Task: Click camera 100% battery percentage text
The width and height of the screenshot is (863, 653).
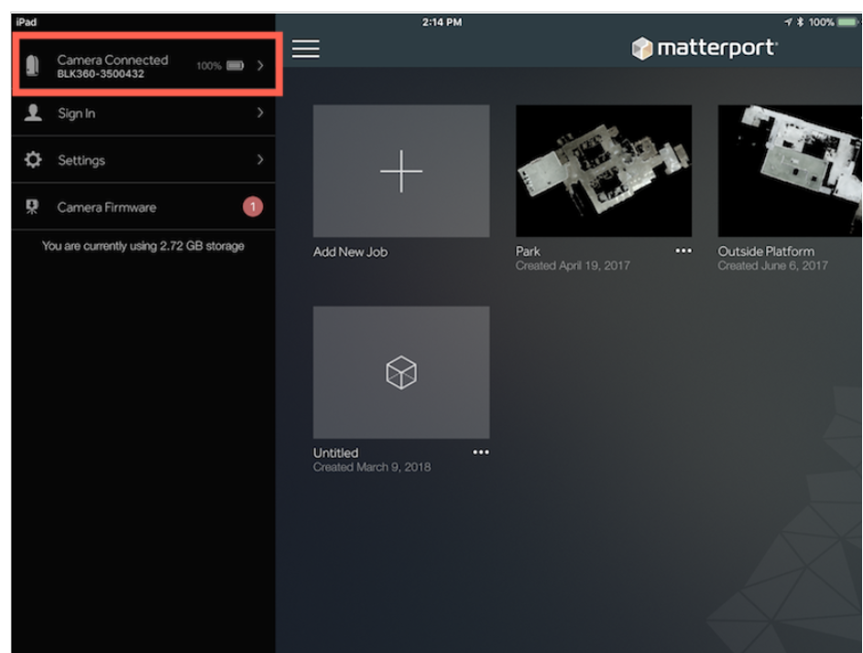Action: 209,66
